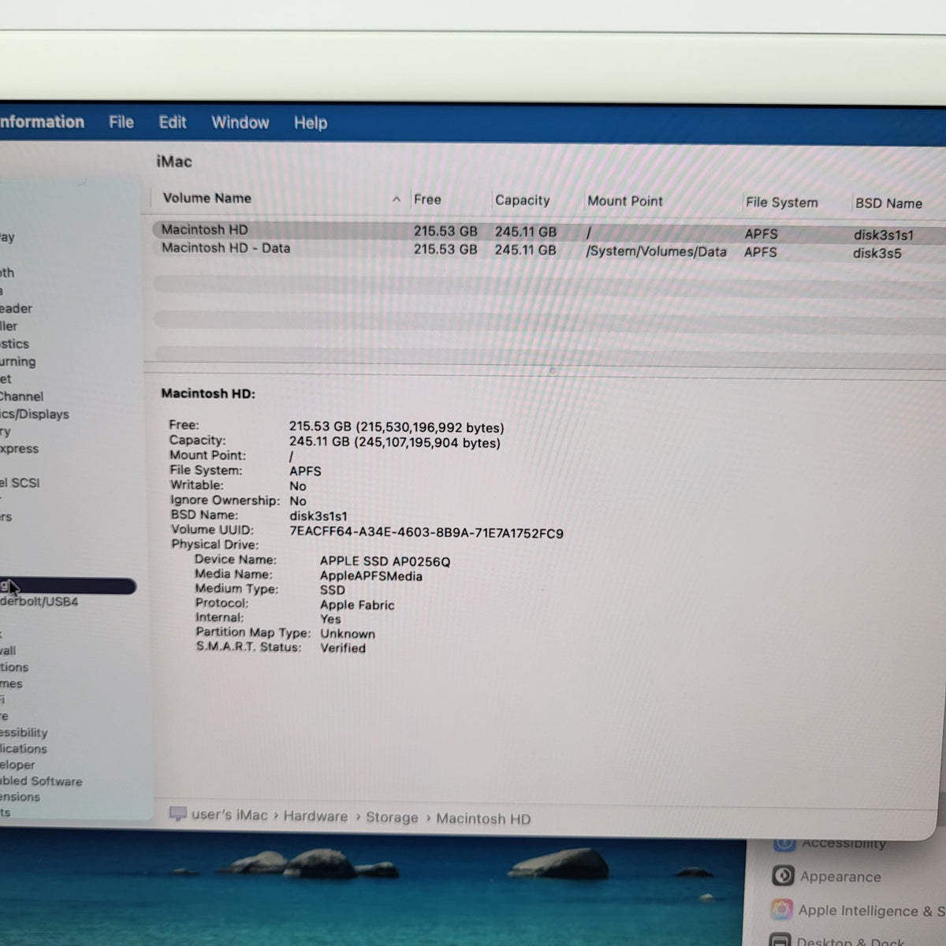Click the Volume UUID value text

click(x=426, y=532)
